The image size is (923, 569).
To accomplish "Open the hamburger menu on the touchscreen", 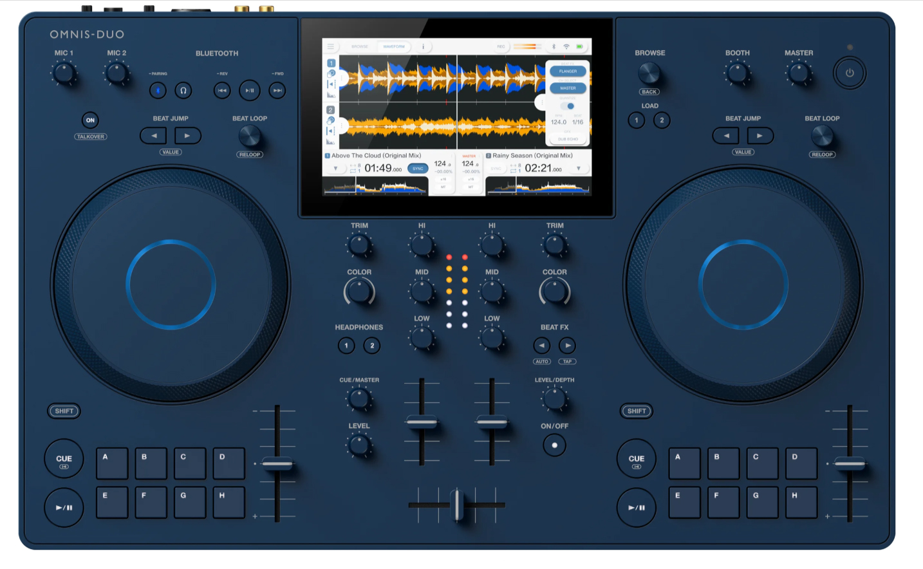I will point(331,46).
